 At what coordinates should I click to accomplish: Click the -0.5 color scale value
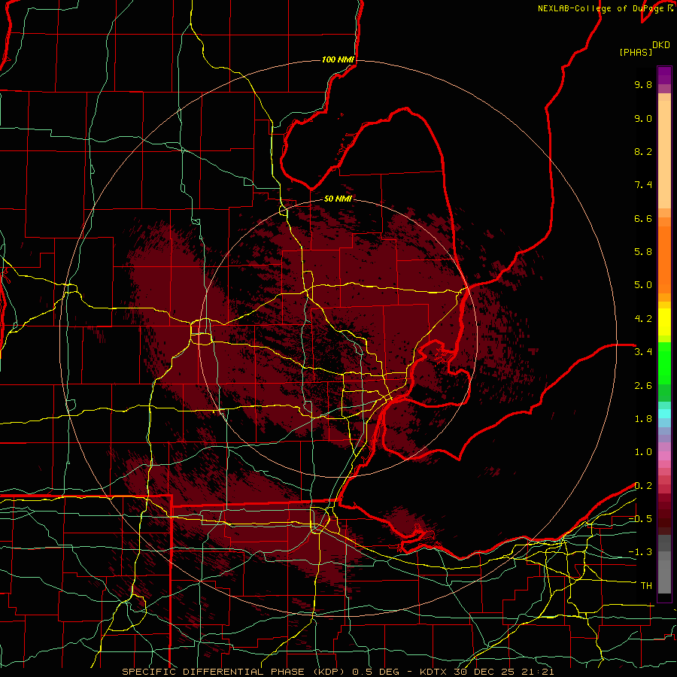(x=640, y=519)
